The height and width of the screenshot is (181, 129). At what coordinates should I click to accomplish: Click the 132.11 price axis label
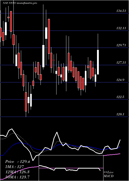[121, 28]
